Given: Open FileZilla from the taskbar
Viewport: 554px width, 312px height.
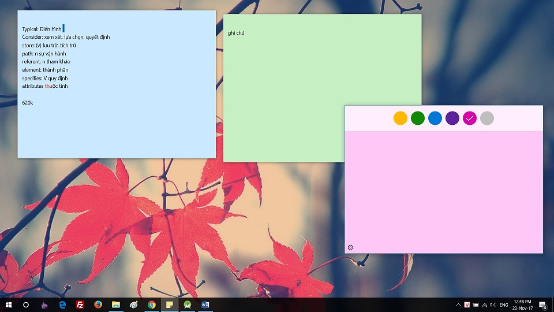Looking at the screenshot, I should 80,304.
